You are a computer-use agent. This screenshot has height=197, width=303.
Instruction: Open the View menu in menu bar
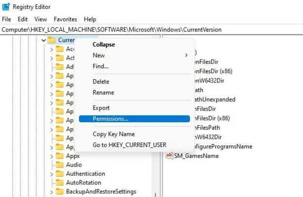[x=41, y=19]
